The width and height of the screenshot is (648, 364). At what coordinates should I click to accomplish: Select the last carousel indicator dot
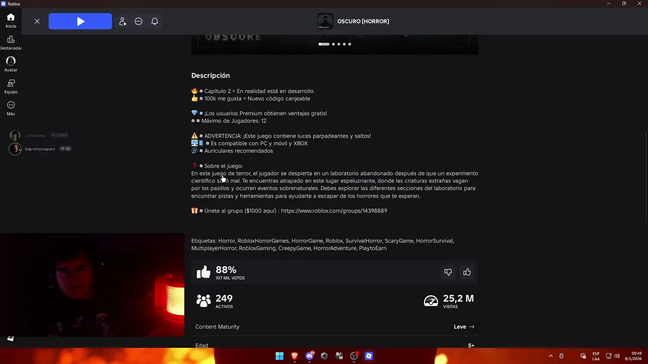pos(349,44)
